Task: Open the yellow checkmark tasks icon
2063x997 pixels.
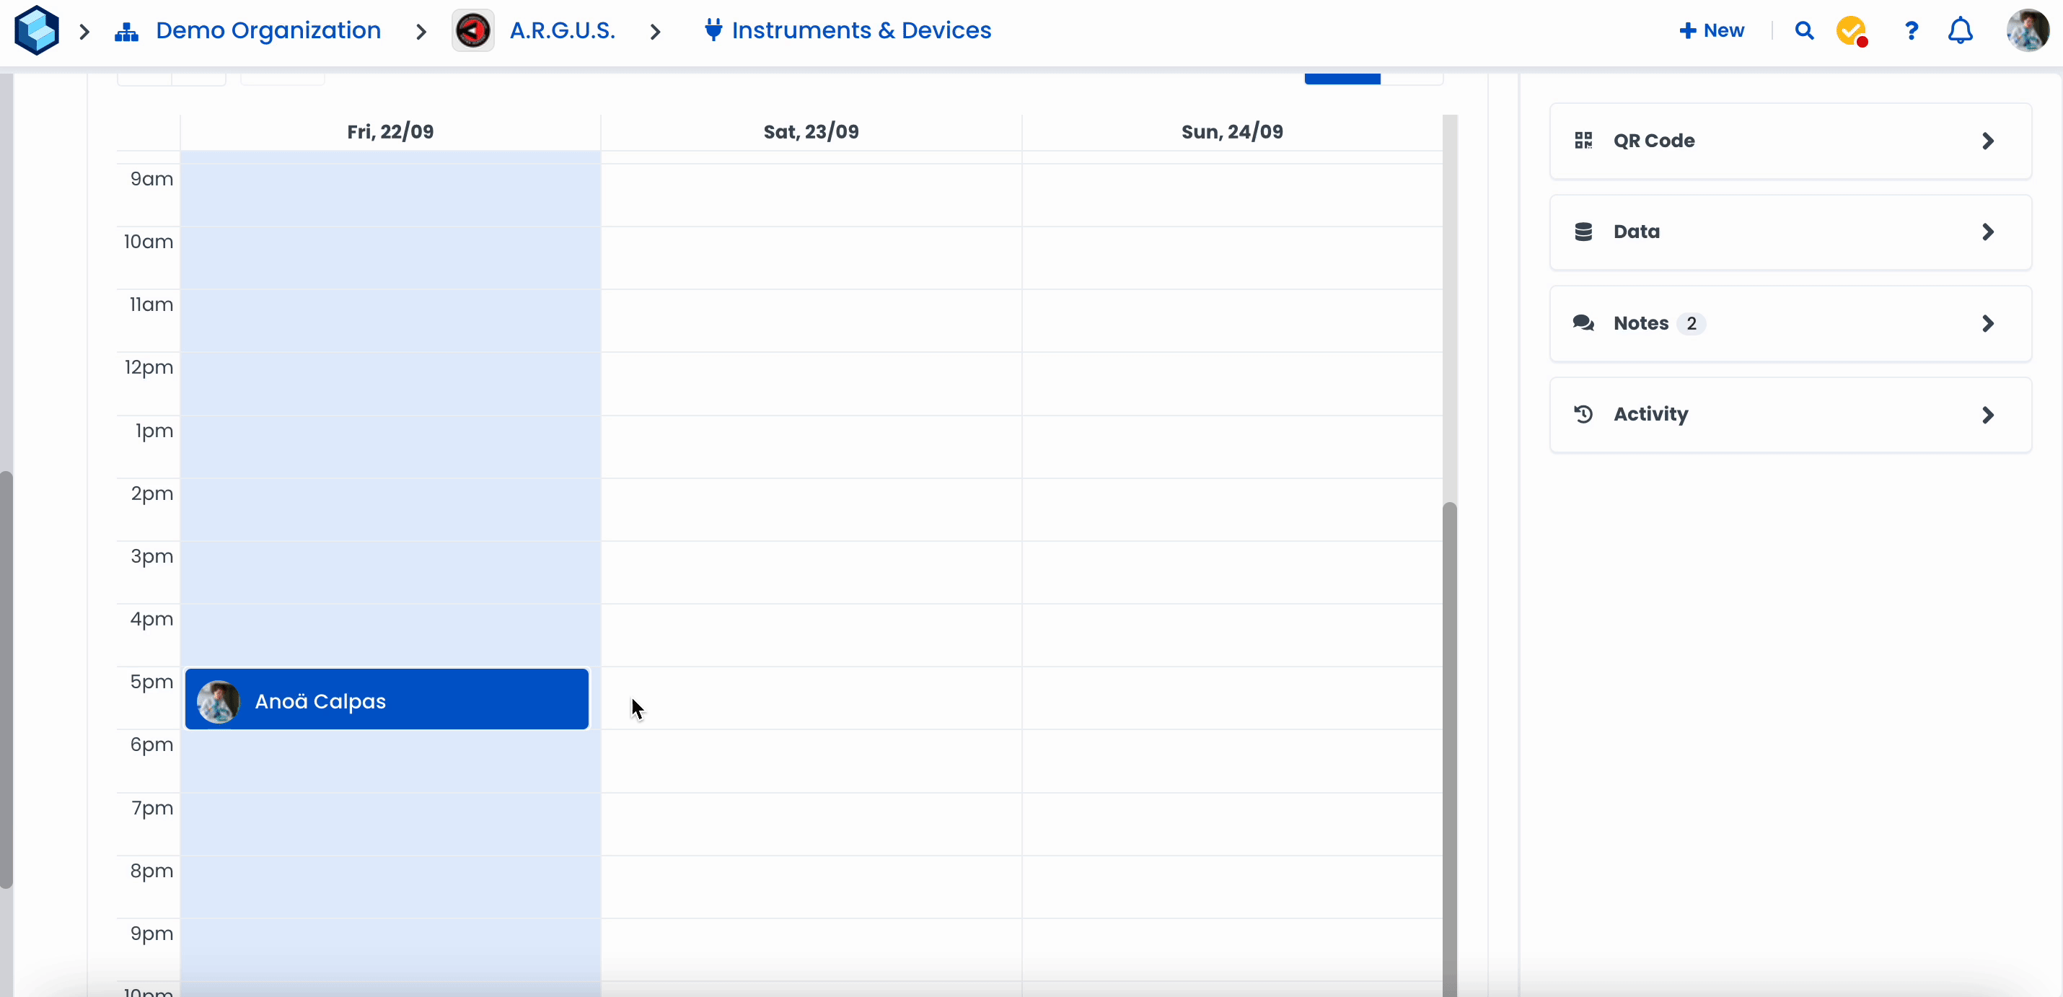Action: click(1851, 30)
